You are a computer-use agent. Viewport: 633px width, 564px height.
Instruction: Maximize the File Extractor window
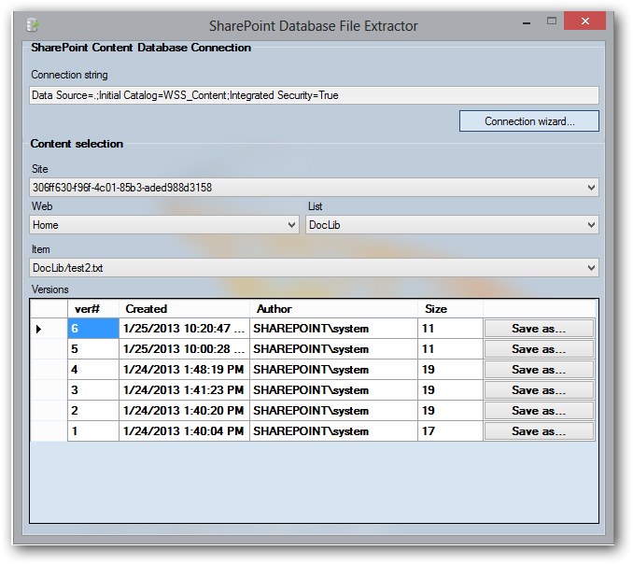click(552, 21)
